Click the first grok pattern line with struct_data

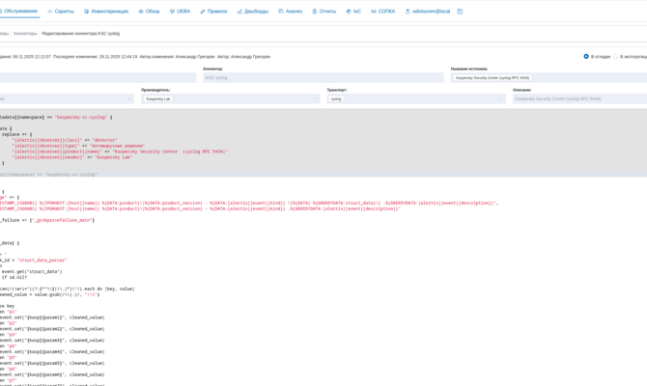pos(249,203)
